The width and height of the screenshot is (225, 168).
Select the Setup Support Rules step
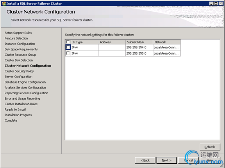(18, 33)
